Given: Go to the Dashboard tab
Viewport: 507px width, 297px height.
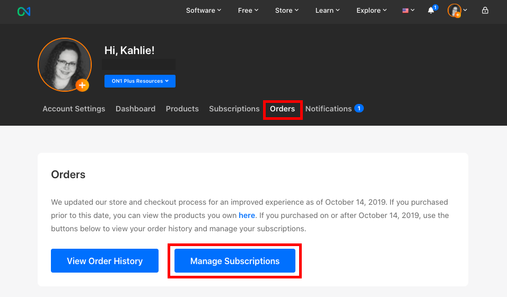Looking at the screenshot, I should click(135, 109).
